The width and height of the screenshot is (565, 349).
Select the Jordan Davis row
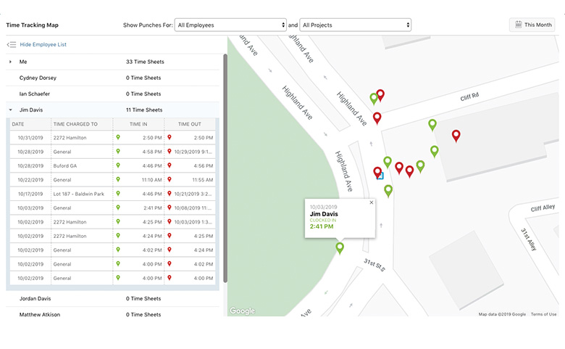point(112,298)
